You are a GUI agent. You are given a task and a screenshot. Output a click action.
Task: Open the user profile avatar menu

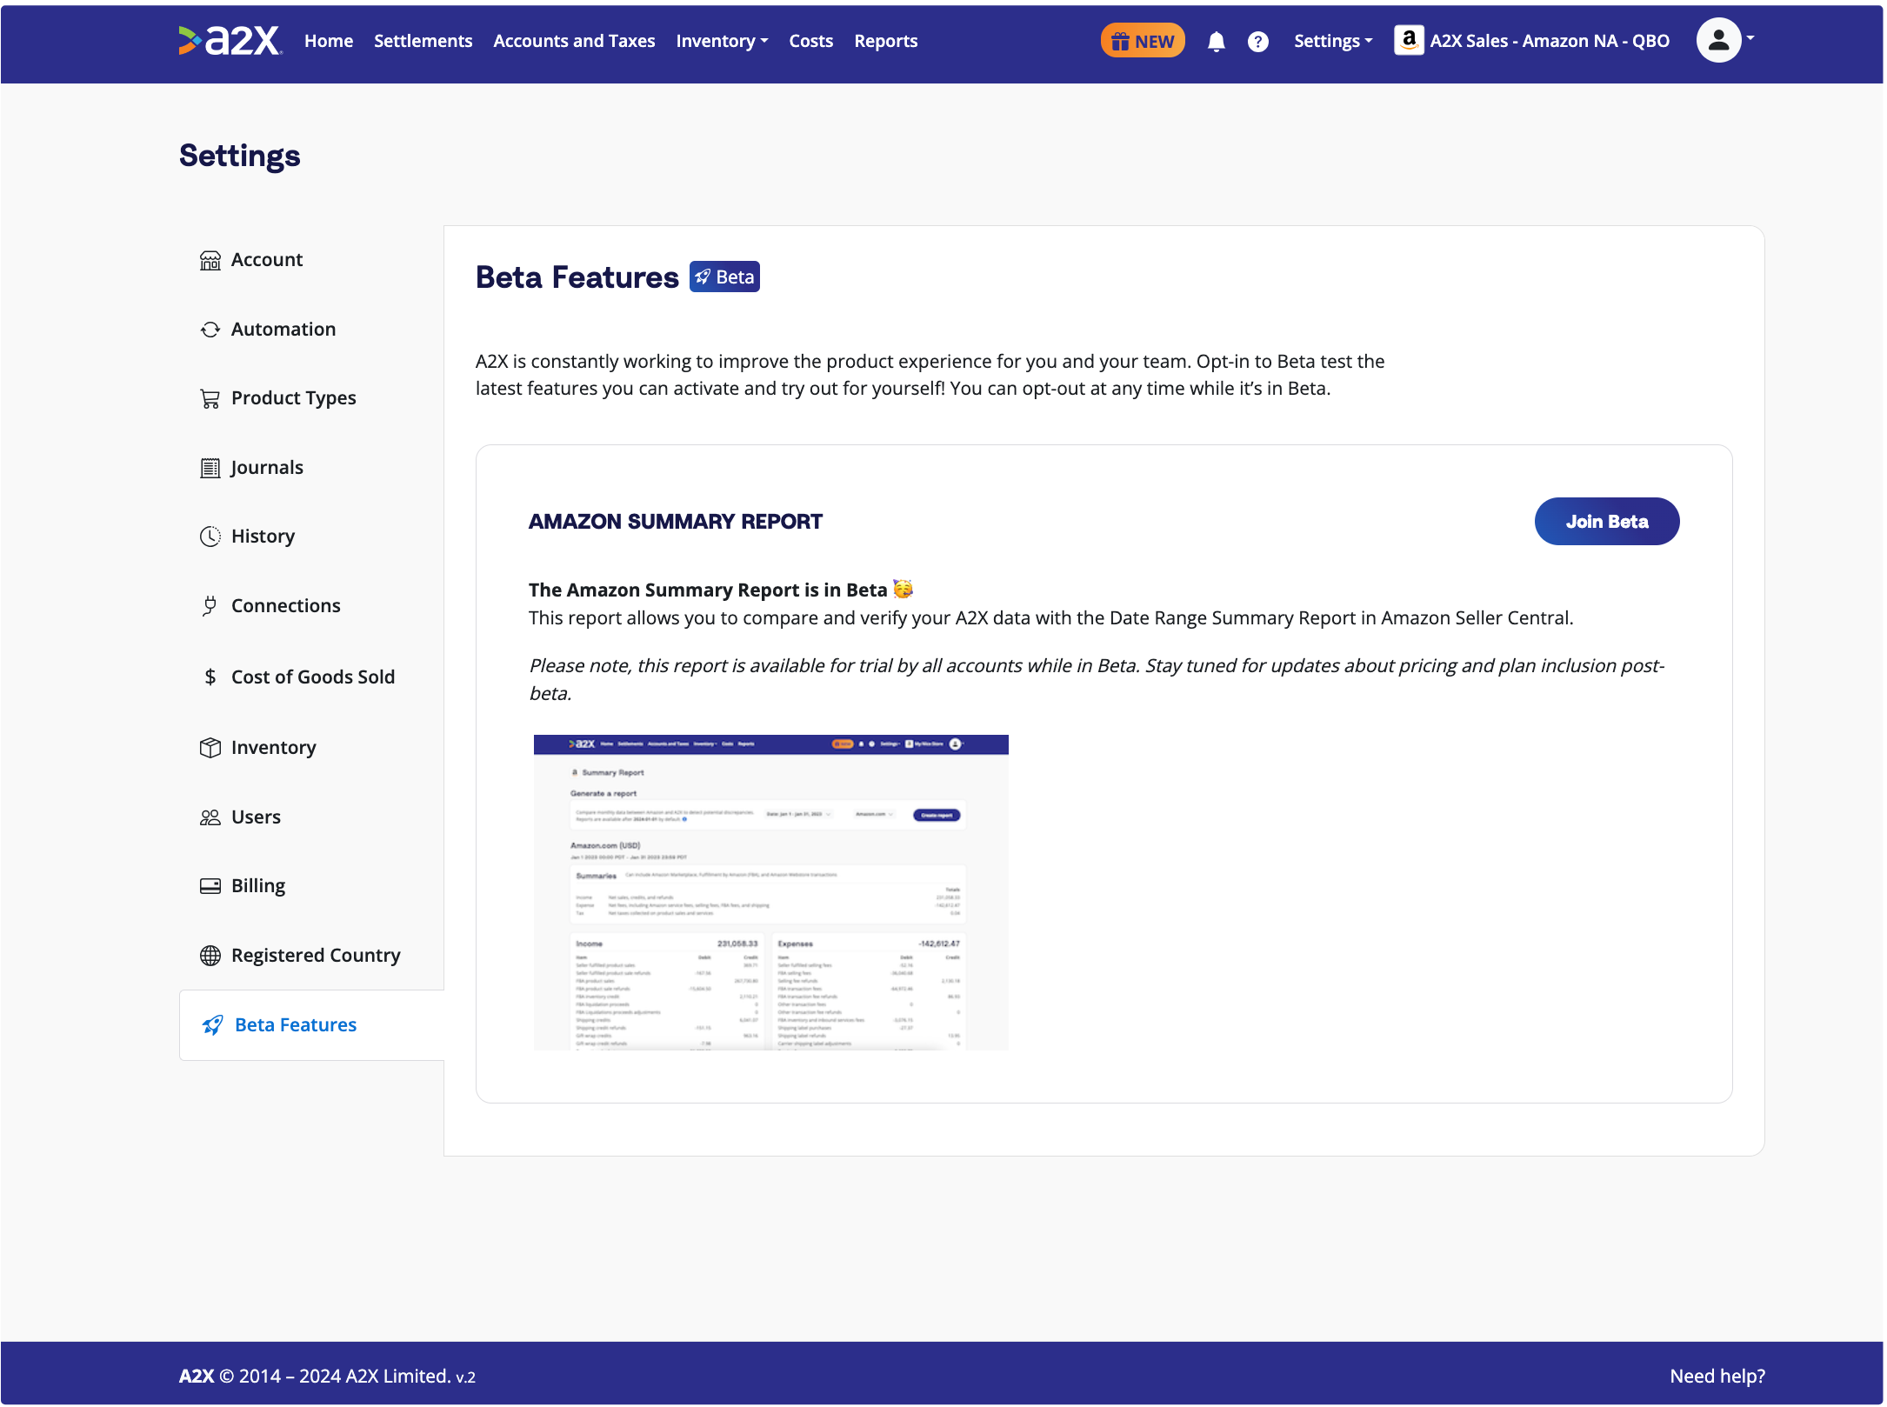coord(1718,40)
